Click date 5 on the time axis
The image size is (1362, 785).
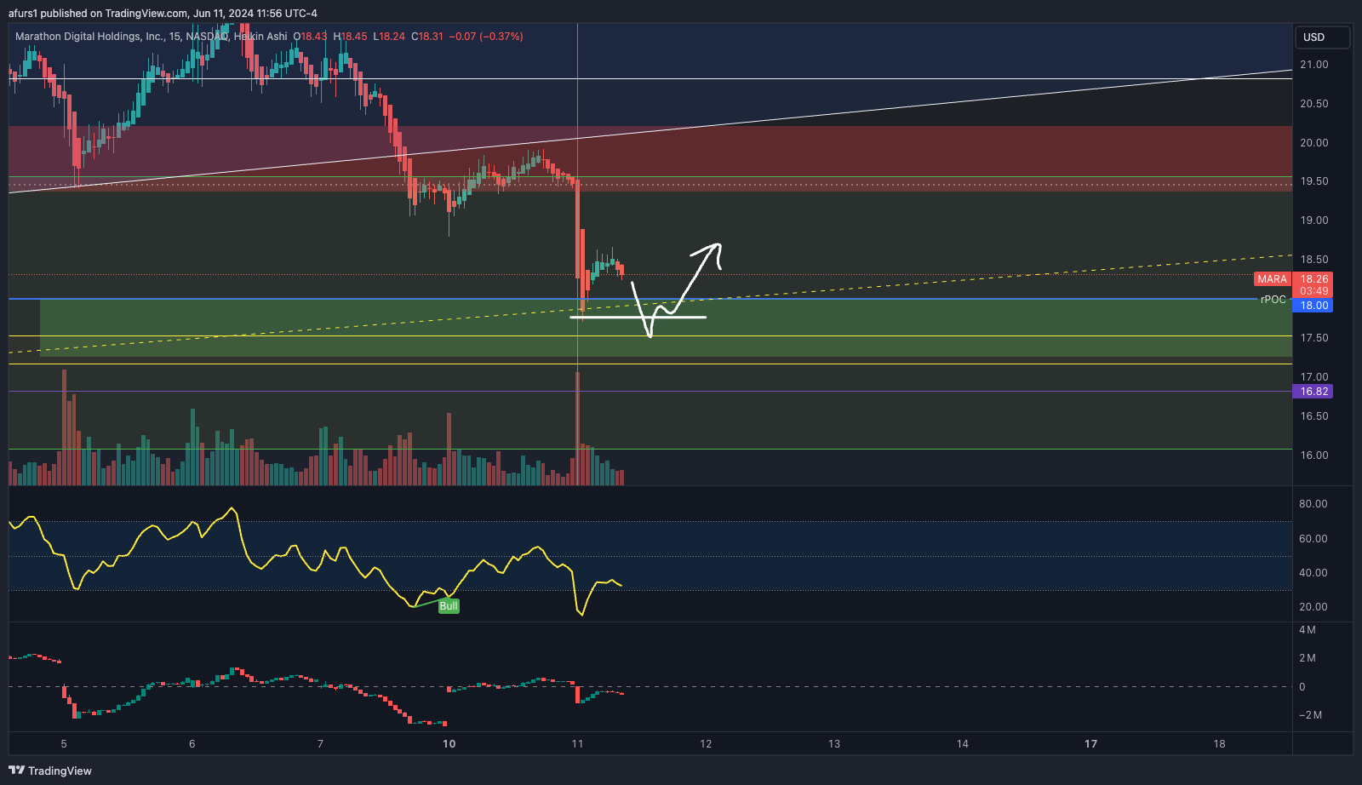click(x=64, y=744)
